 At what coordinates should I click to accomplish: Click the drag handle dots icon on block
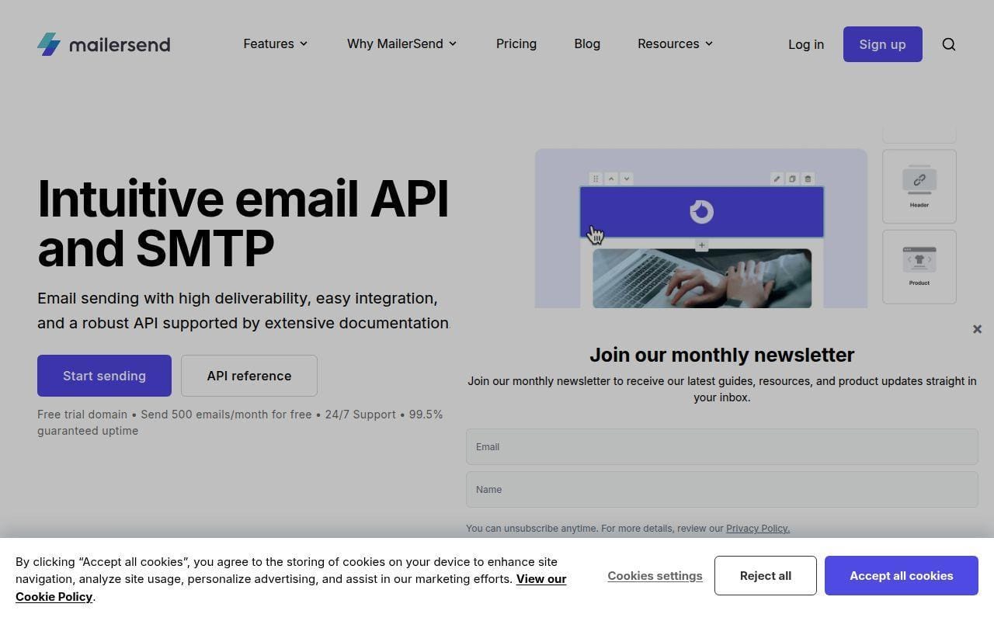coord(596,179)
